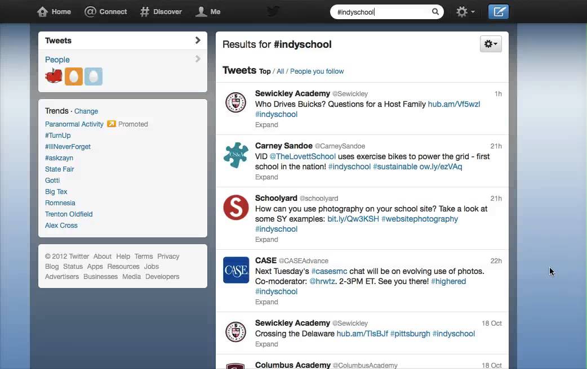Expand the CASE tweet
The image size is (587, 369).
(266, 302)
